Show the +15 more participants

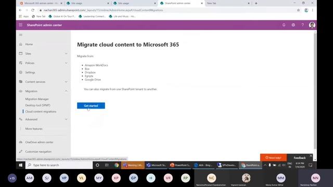click(12, 178)
